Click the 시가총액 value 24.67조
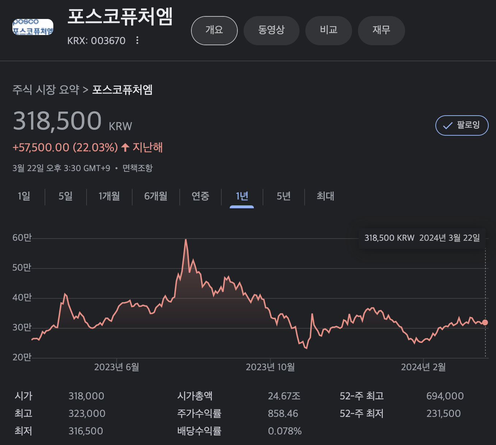The width and height of the screenshot is (496, 445). pos(284,396)
